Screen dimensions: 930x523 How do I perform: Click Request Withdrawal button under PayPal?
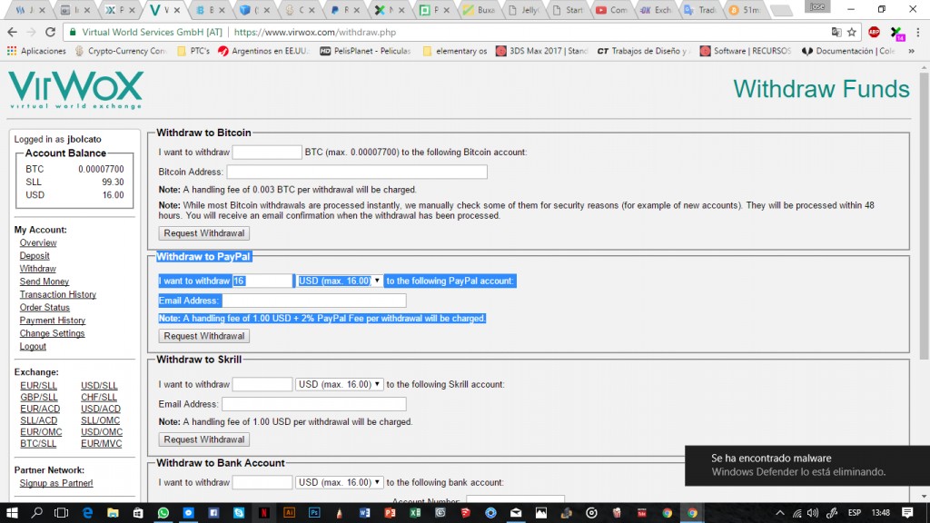click(x=204, y=336)
